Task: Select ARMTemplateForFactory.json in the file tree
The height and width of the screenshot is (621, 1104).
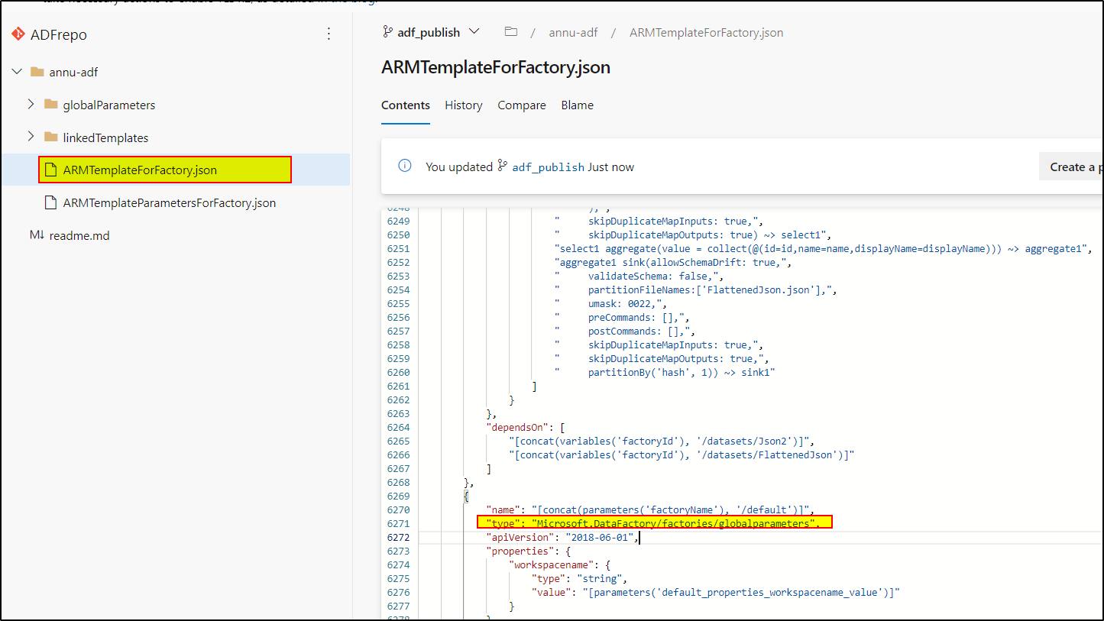Action: (140, 170)
